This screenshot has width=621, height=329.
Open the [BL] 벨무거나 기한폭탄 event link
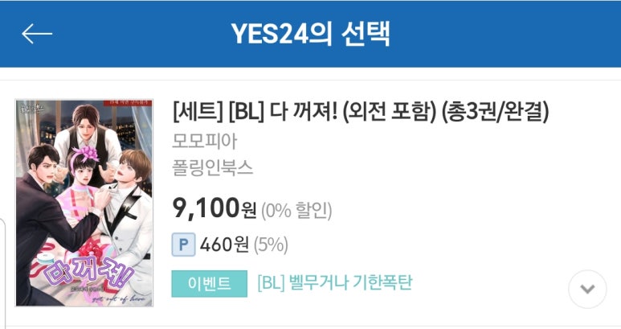click(335, 283)
